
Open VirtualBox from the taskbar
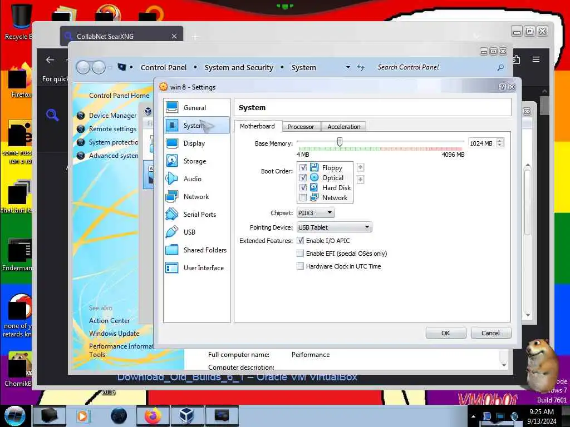tap(187, 416)
